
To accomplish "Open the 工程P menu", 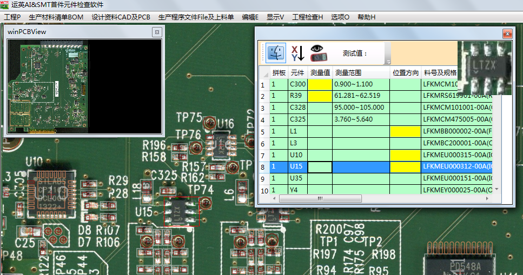I will point(12,17).
